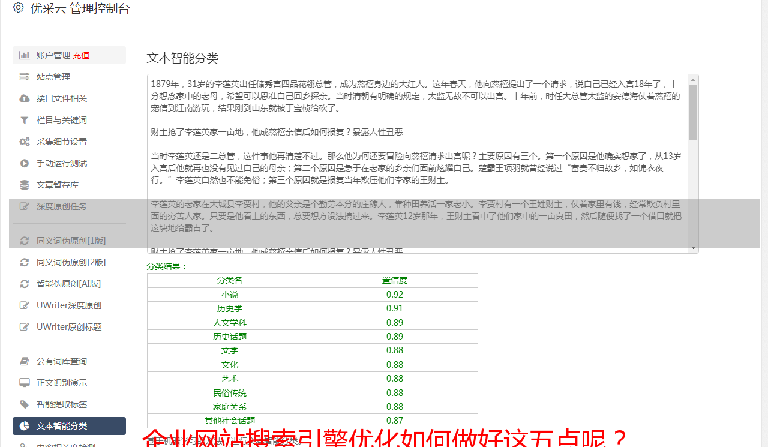Click the 历史学 category cell
This screenshot has width=768, height=447.
[x=230, y=308]
